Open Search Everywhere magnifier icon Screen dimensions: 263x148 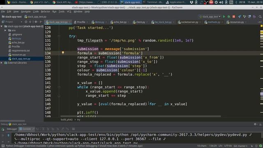pyautogui.click(x=260, y=16)
